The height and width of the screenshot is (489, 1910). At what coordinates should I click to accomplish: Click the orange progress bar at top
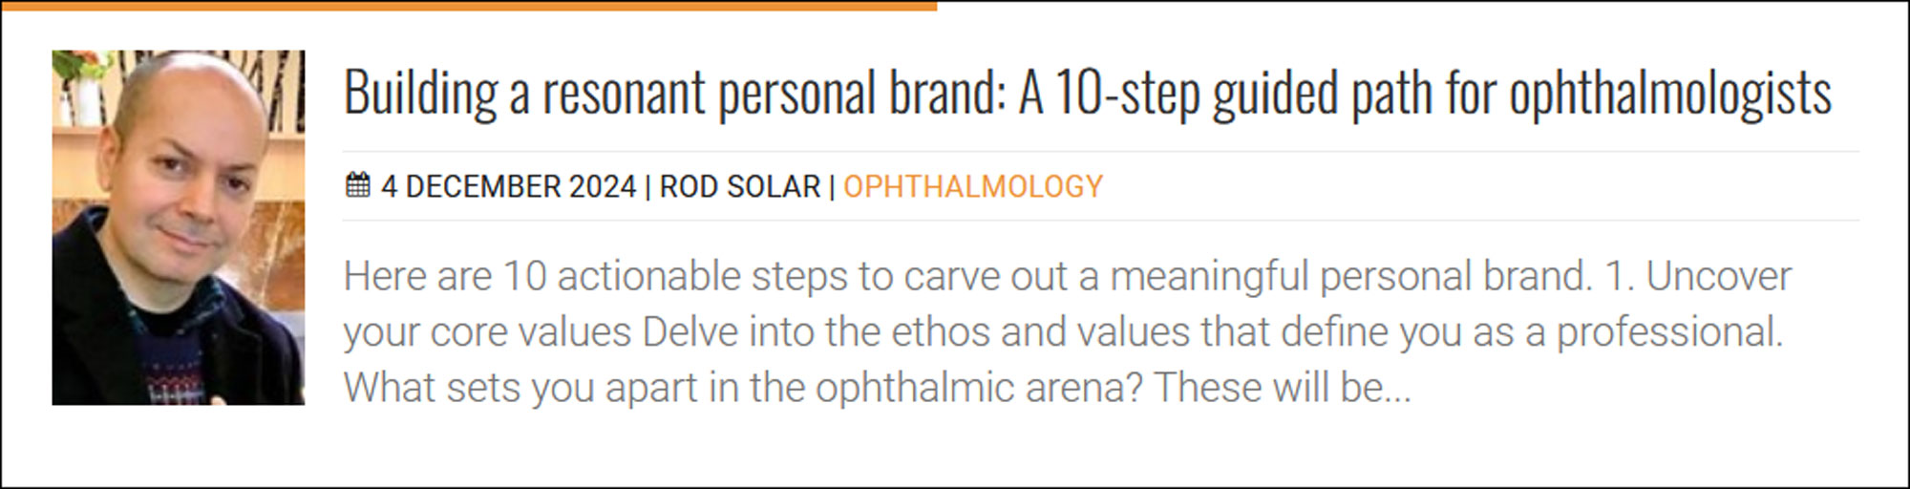(x=468, y=5)
